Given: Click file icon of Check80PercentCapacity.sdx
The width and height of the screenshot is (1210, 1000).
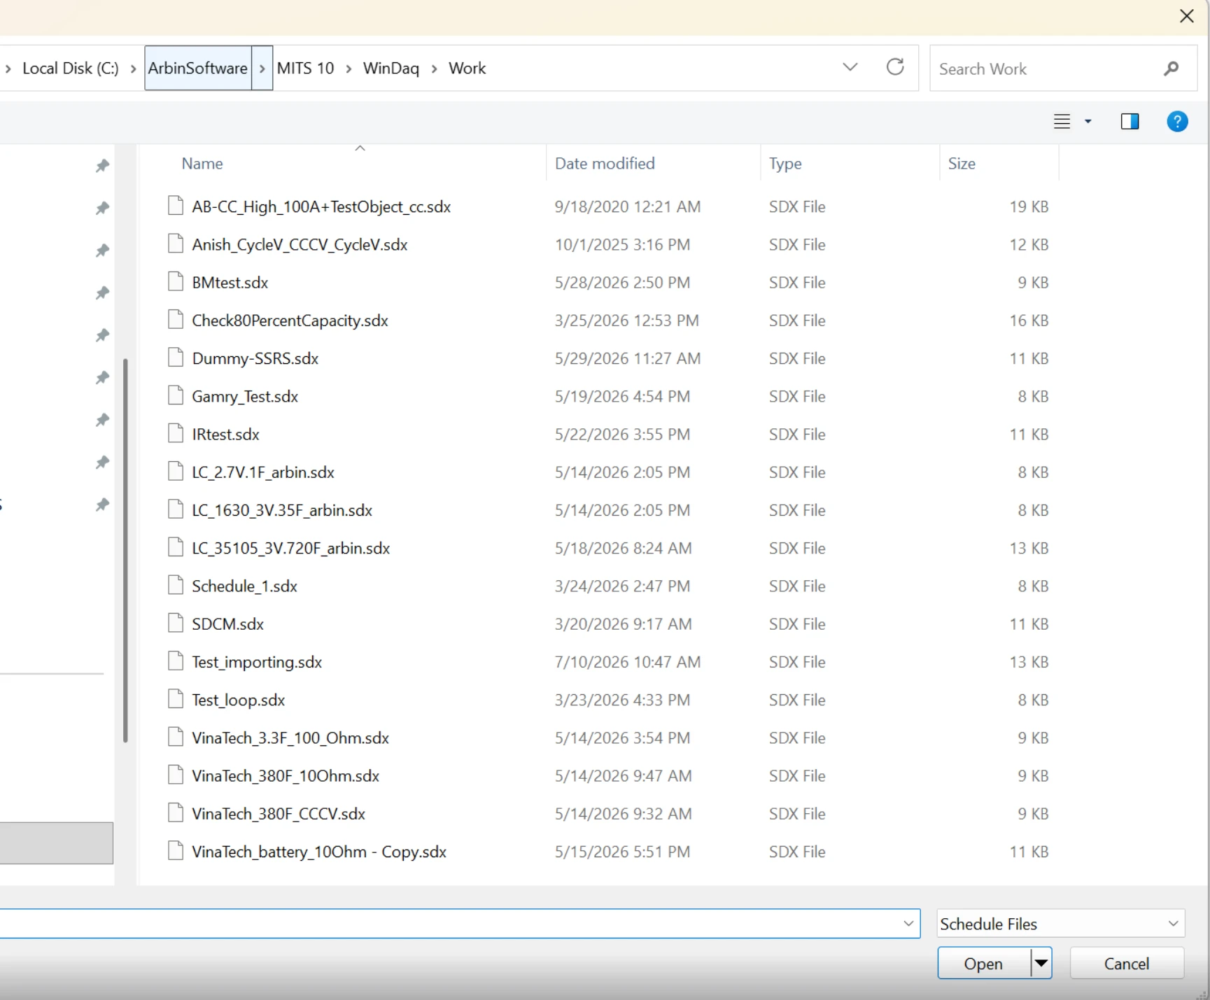Looking at the screenshot, I should tap(176, 320).
